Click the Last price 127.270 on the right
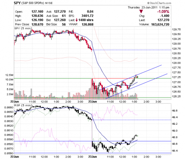Viewport: 185px width, 159px height. click(163, 20)
